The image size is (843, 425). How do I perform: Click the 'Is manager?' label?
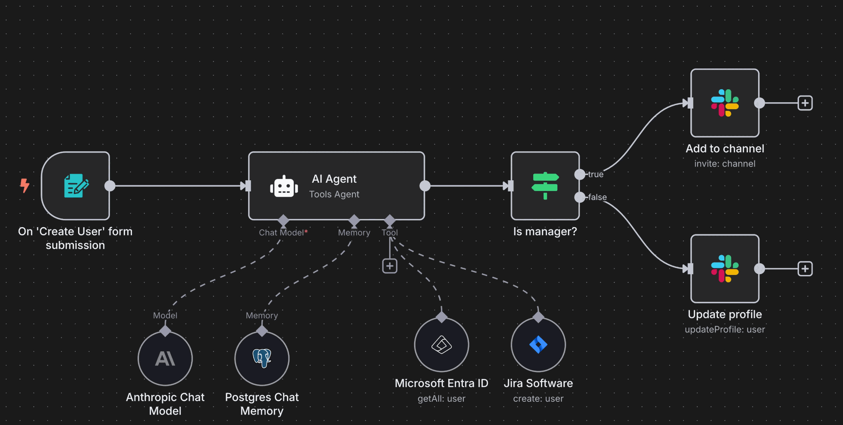point(545,232)
